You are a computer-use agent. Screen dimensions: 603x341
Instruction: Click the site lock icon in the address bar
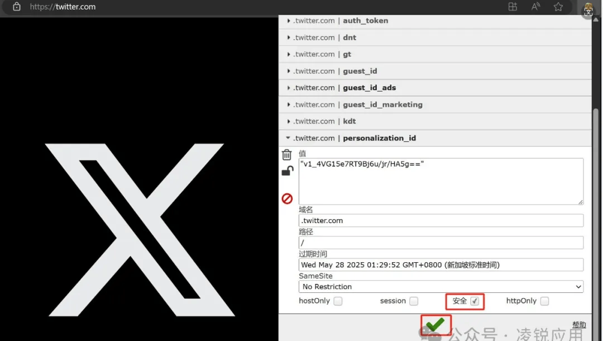pyautogui.click(x=17, y=7)
